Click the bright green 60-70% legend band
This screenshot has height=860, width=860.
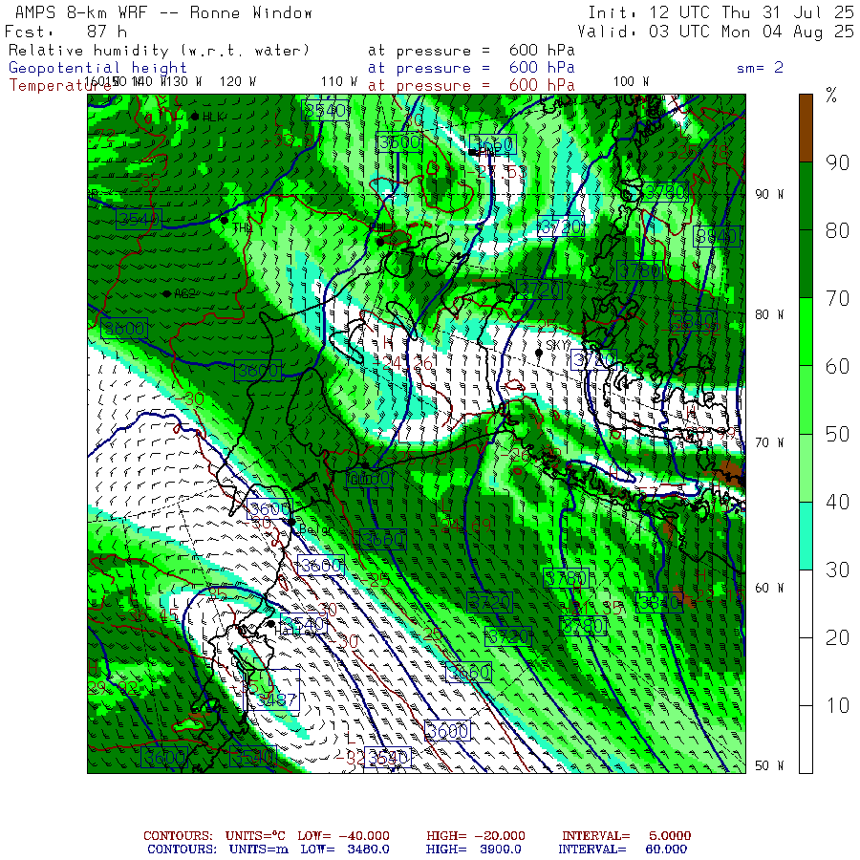click(x=806, y=332)
